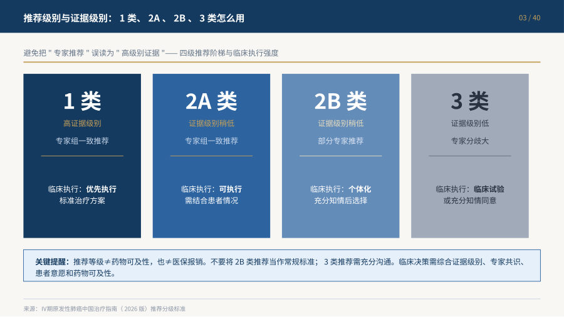Click the 优先执行 clinical action text
The height and width of the screenshot is (317, 564).
[101, 189]
